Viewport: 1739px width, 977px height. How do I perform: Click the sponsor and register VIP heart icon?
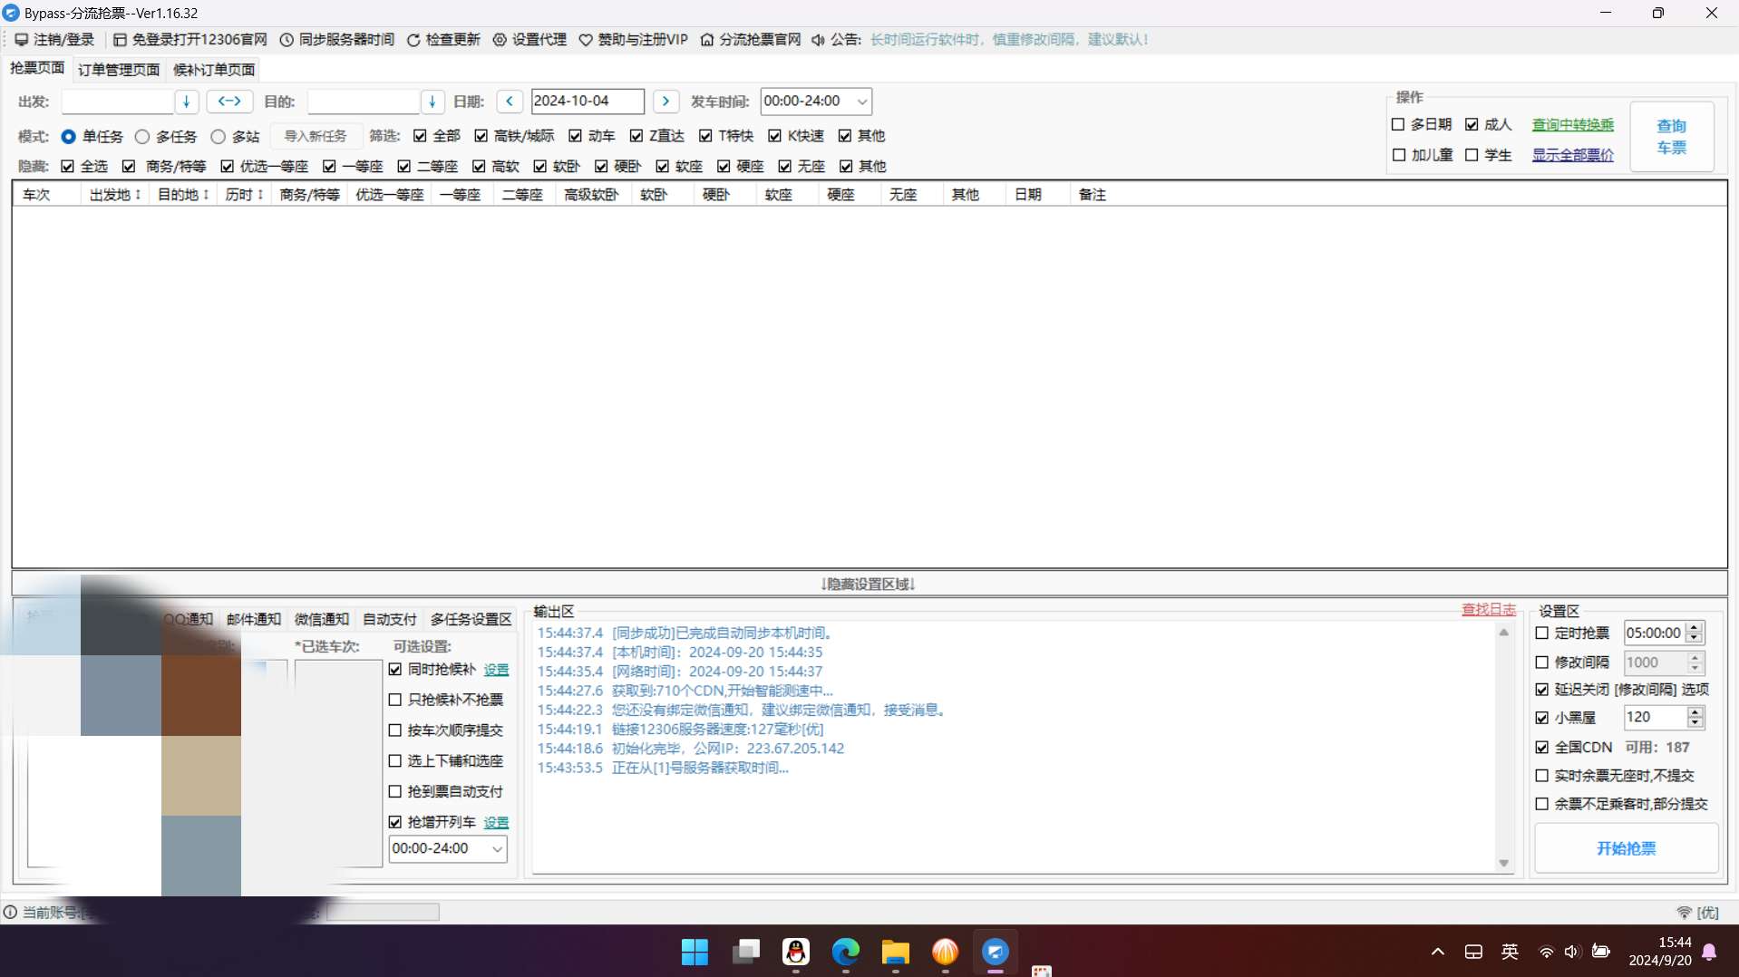(x=586, y=40)
